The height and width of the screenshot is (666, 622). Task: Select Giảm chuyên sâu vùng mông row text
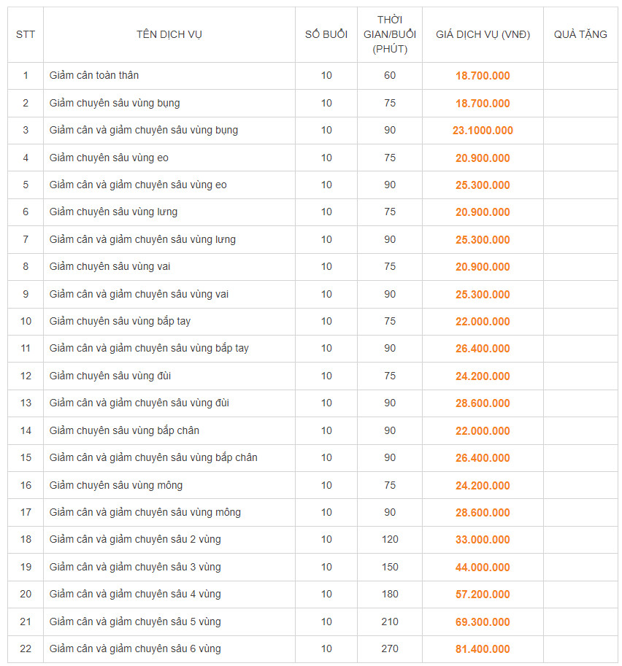115,485
